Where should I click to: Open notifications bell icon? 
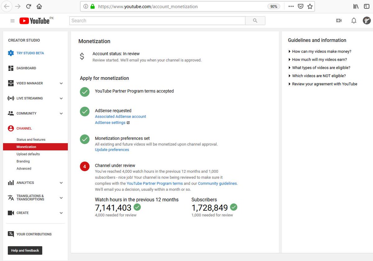point(354,21)
